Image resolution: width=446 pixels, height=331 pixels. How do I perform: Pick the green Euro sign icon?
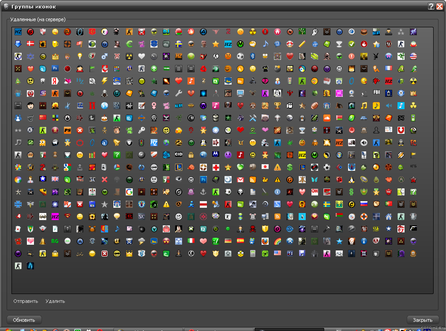point(129,44)
